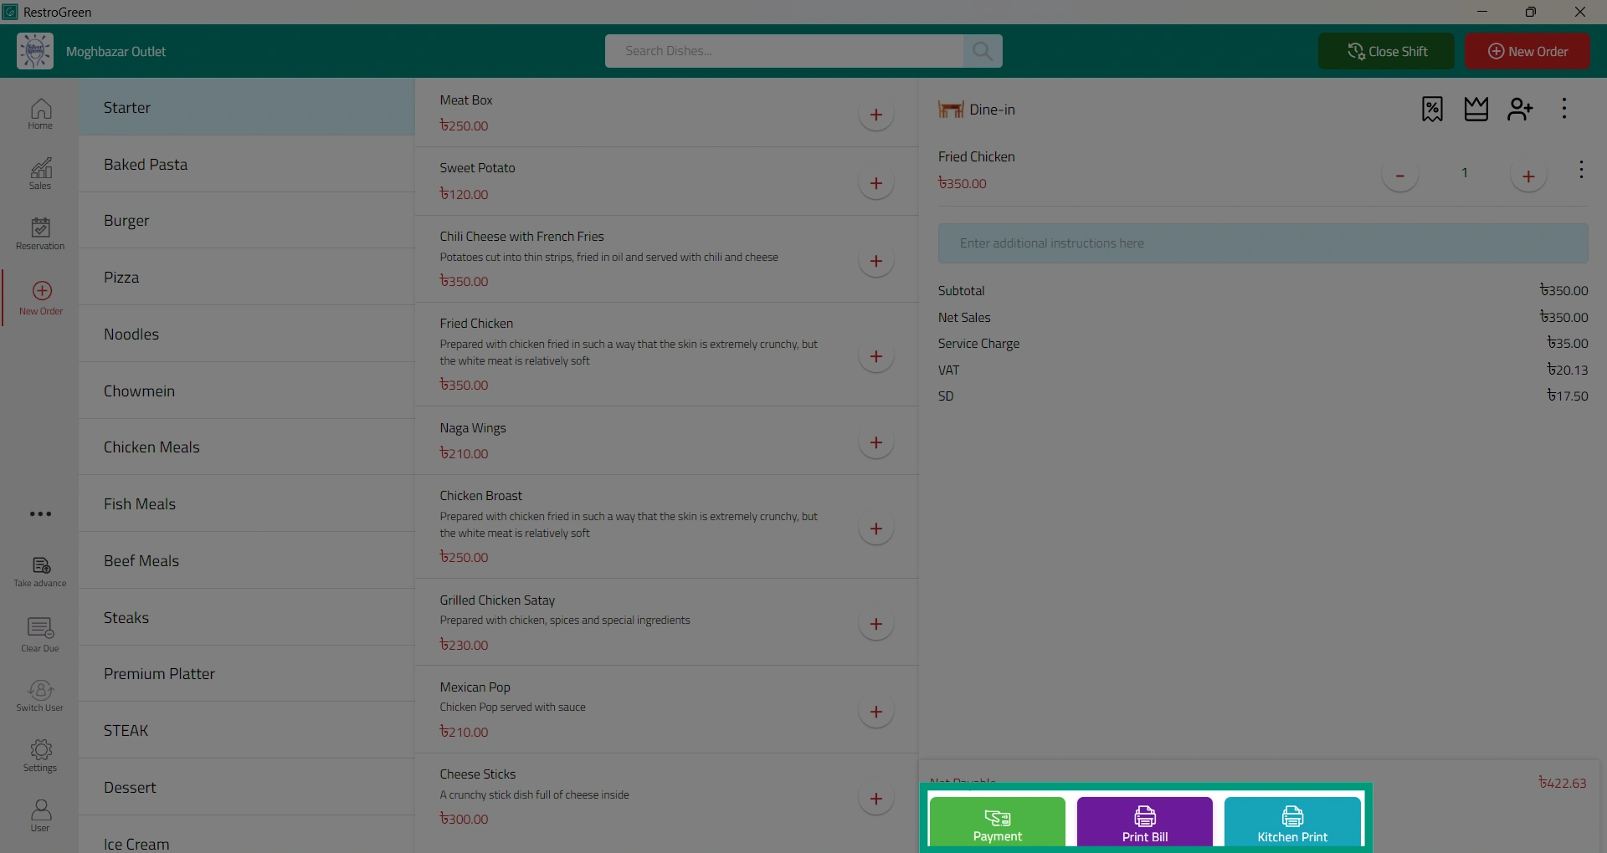This screenshot has height=853, width=1607.
Task: Open the Sales sidebar icon
Action: click(40, 173)
